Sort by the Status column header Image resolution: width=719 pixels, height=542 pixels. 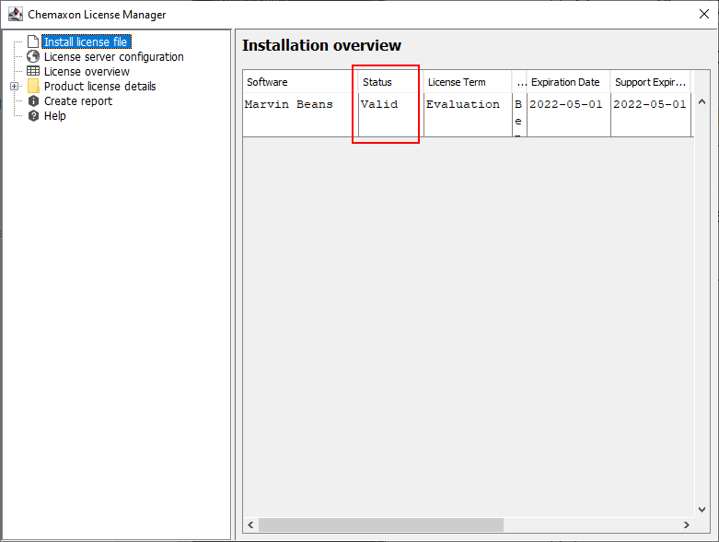click(x=390, y=82)
